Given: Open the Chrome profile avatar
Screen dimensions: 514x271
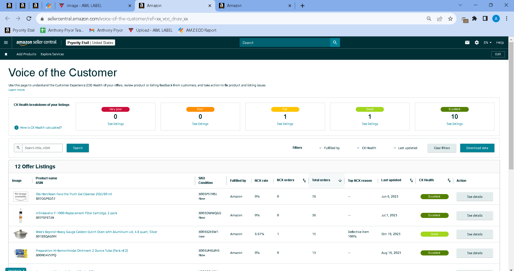Looking at the screenshot, I should point(496,18).
